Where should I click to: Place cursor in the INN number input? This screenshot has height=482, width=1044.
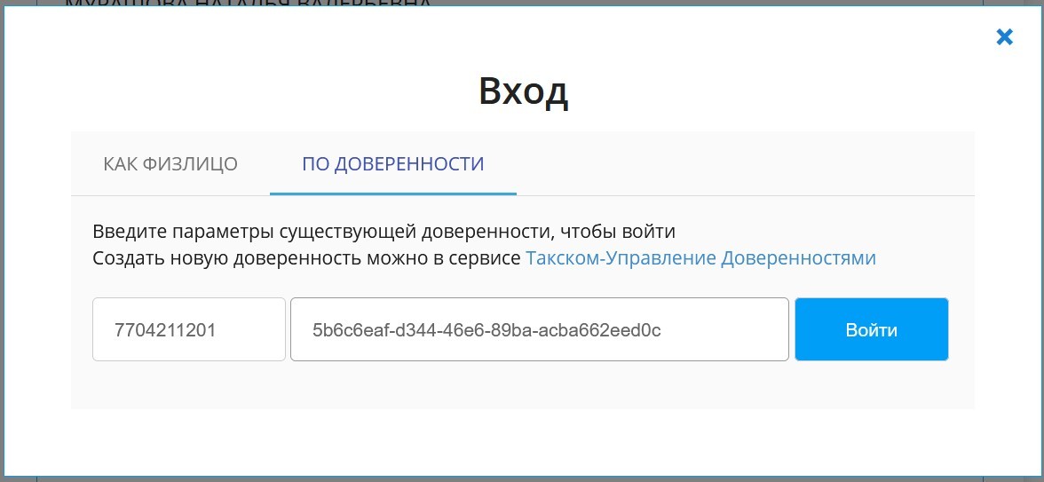[x=189, y=330]
